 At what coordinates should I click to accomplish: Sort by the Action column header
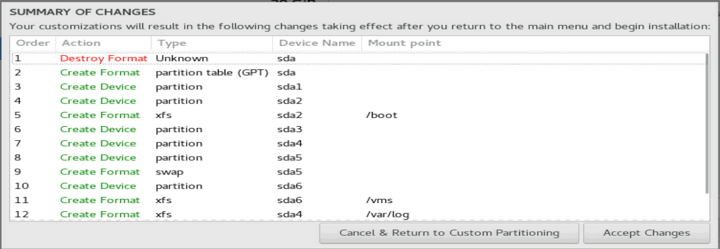(x=103, y=43)
